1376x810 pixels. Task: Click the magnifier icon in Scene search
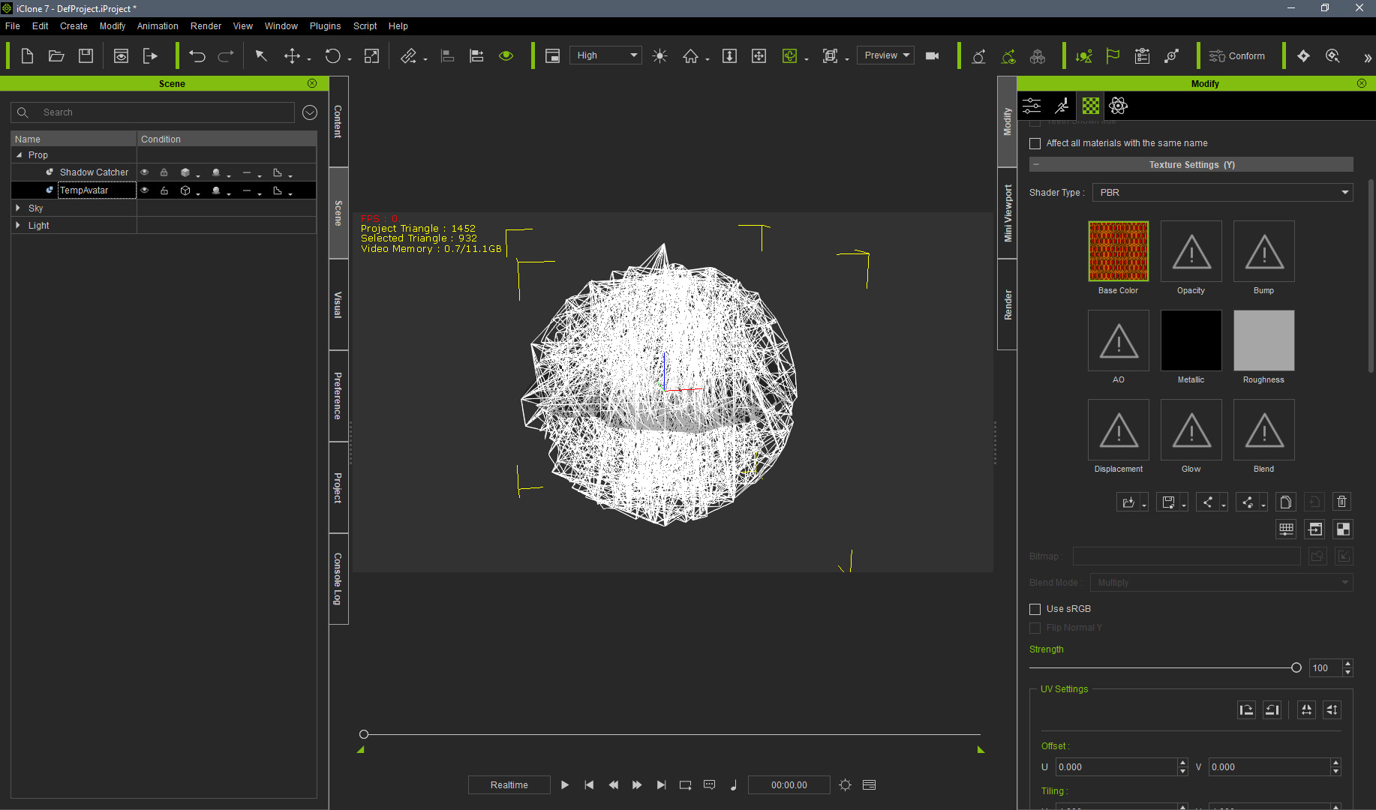(23, 112)
